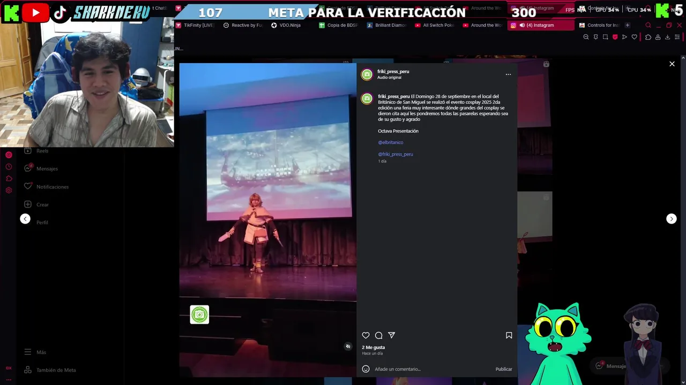686x385 pixels.
Task: Open the Easy Setup menu icon
Action: [677, 37]
